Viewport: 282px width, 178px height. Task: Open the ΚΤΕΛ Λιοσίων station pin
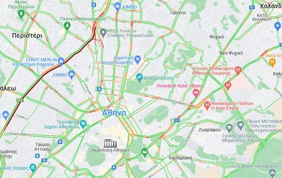coord(103,33)
